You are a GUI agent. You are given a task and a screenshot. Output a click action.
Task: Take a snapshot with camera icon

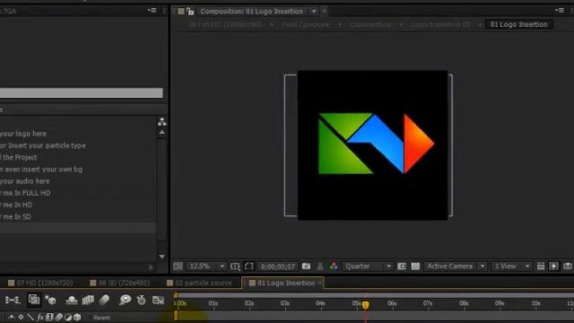(306, 266)
